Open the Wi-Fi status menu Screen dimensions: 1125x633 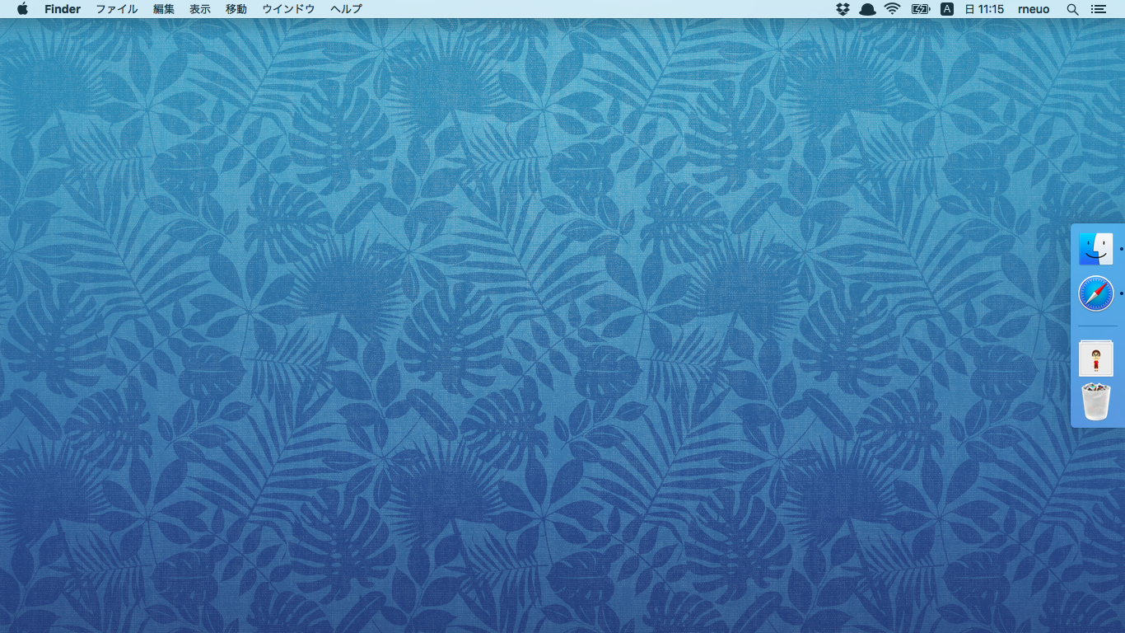[893, 9]
